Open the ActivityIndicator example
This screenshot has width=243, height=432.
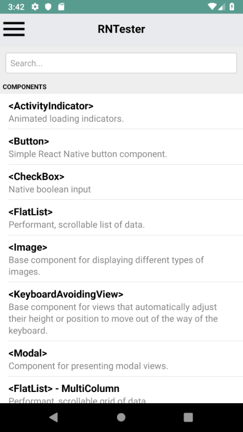coord(121,112)
